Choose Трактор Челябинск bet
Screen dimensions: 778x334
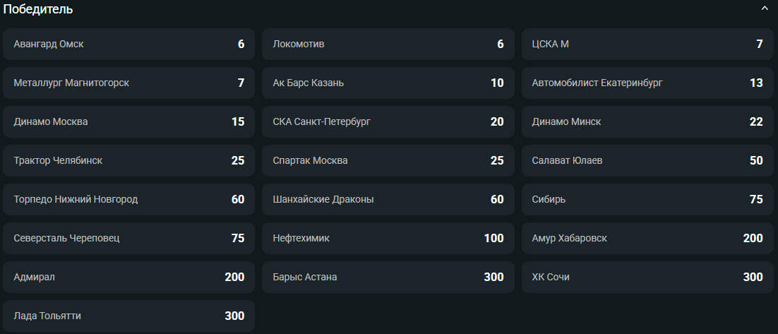[129, 161]
